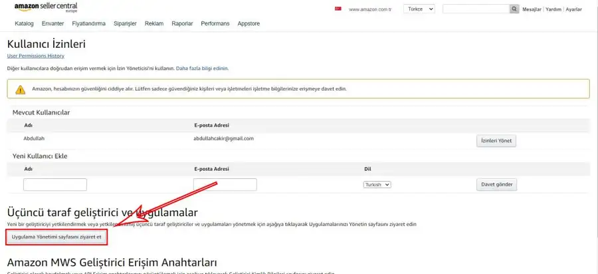Open the User Permissions History link
Image resolution: width=598 pixels, height=274 pixels.
click(x=35, y=56)
